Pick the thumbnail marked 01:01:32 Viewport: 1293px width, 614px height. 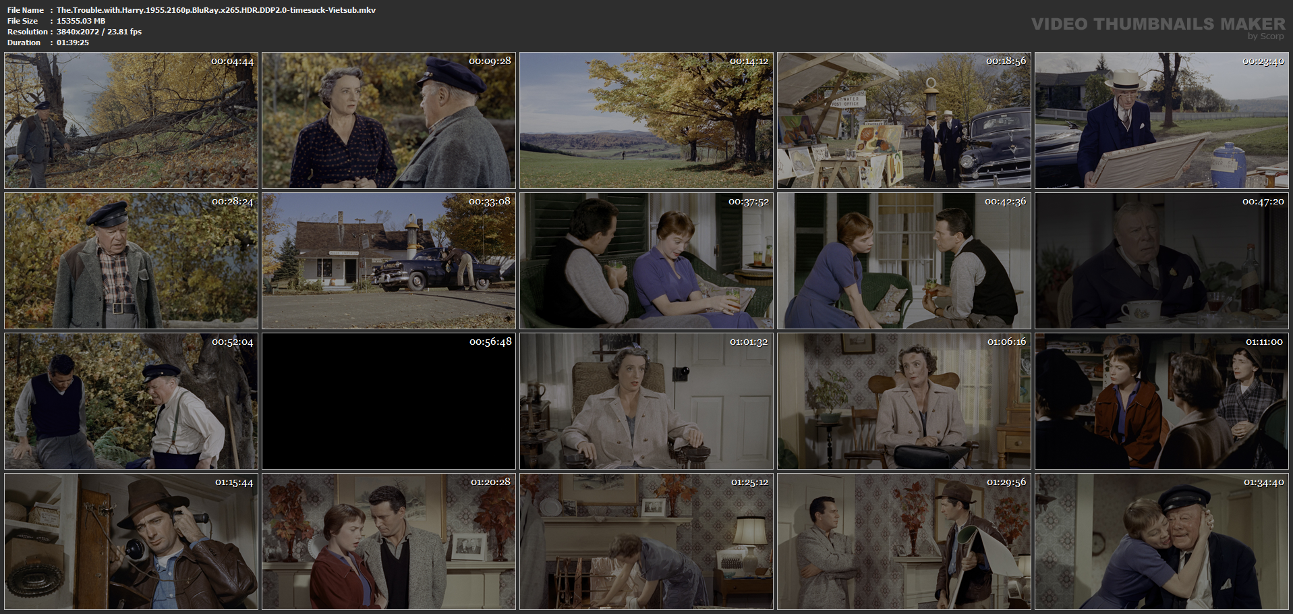(646, 401)
